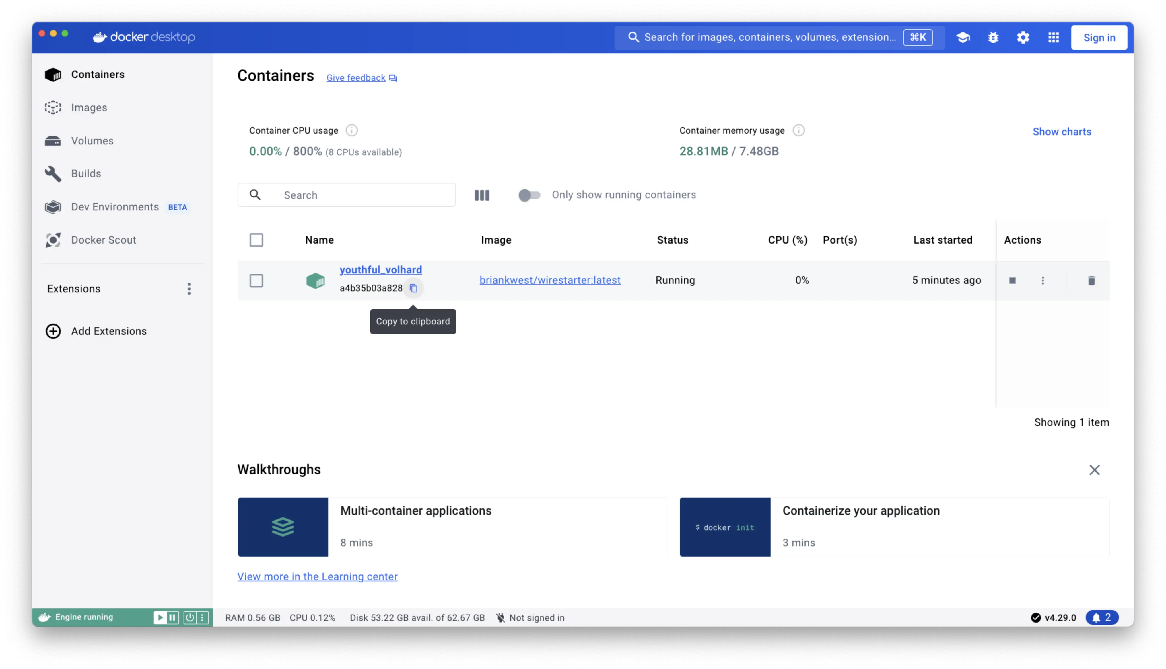Open the extensions apps grid icon
This screenshot has height=669, width=1166.
[1053, 37]
